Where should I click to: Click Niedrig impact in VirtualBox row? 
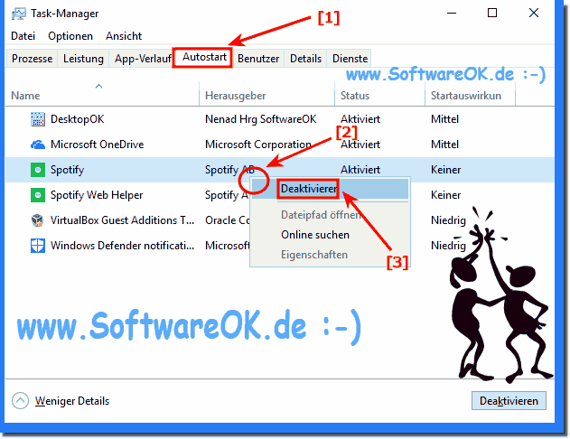[448, 220]
